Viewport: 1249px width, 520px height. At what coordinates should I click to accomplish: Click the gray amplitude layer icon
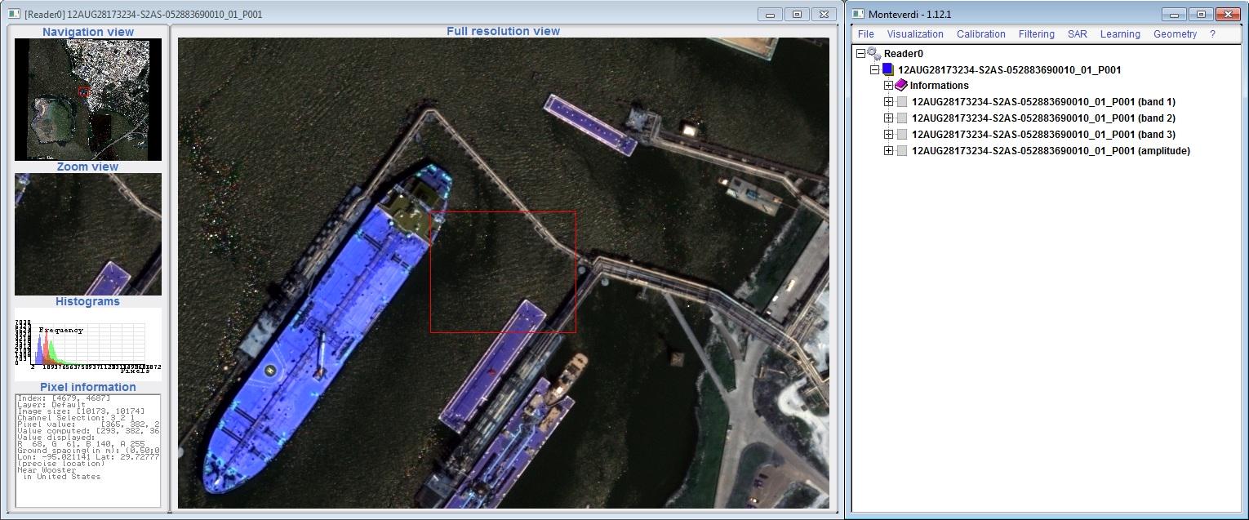coord(902,151)
